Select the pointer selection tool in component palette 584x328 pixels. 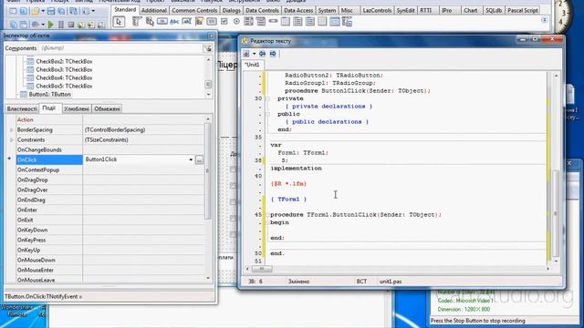[119, 22]
